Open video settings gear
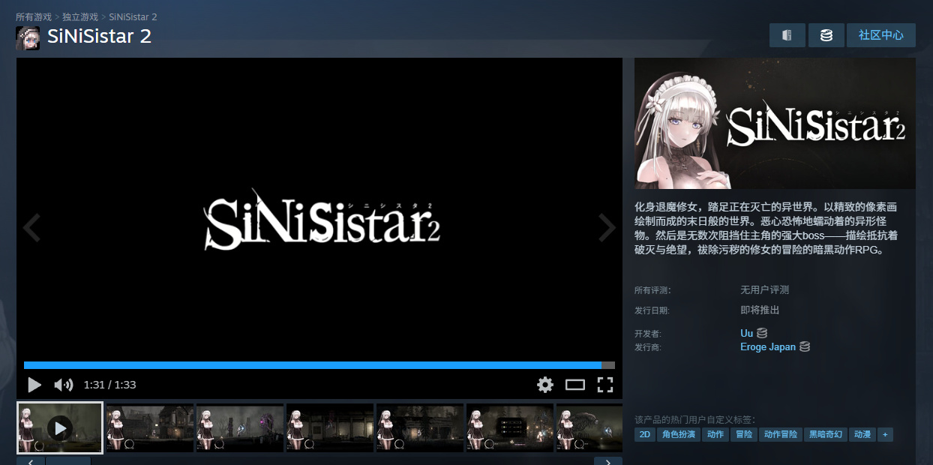This screenshot has height=465, width=933. click(x=545, y=385)
